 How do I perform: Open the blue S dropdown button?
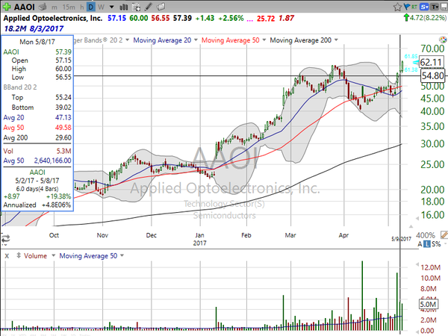[424, 7]
